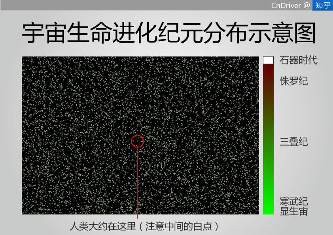
Task: Click the black speckled distribution map
Action: (79, 99)
